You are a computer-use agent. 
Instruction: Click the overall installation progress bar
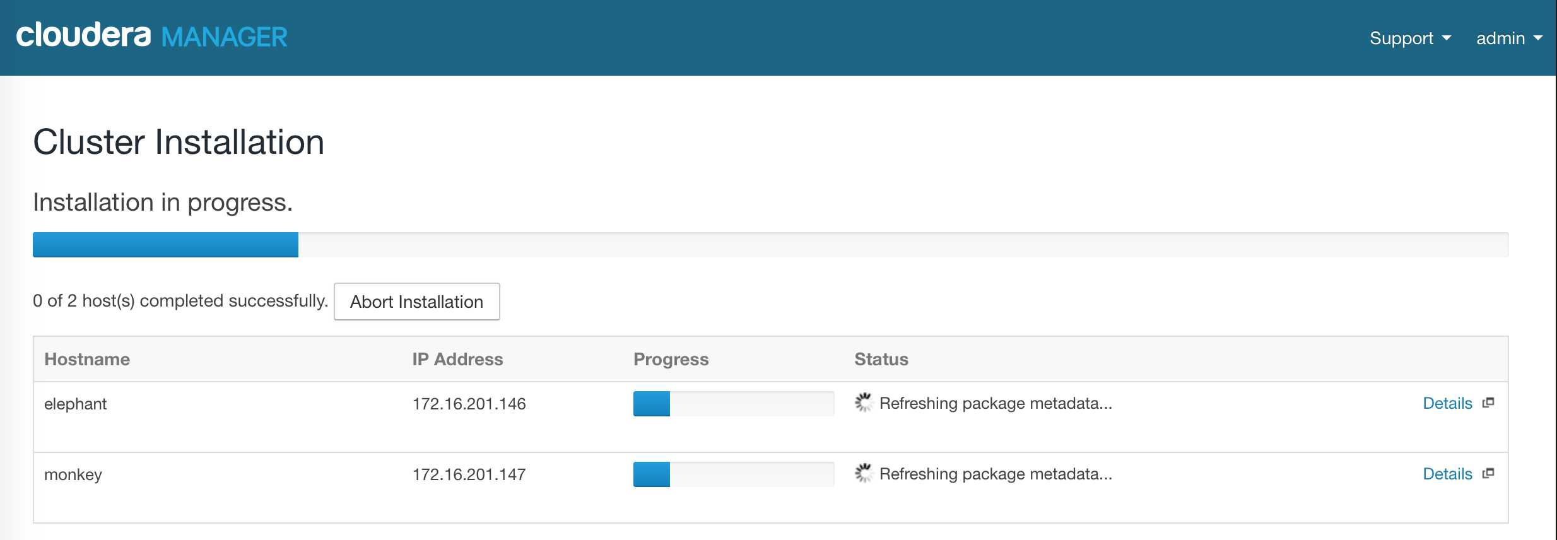(x=770, y=245)
